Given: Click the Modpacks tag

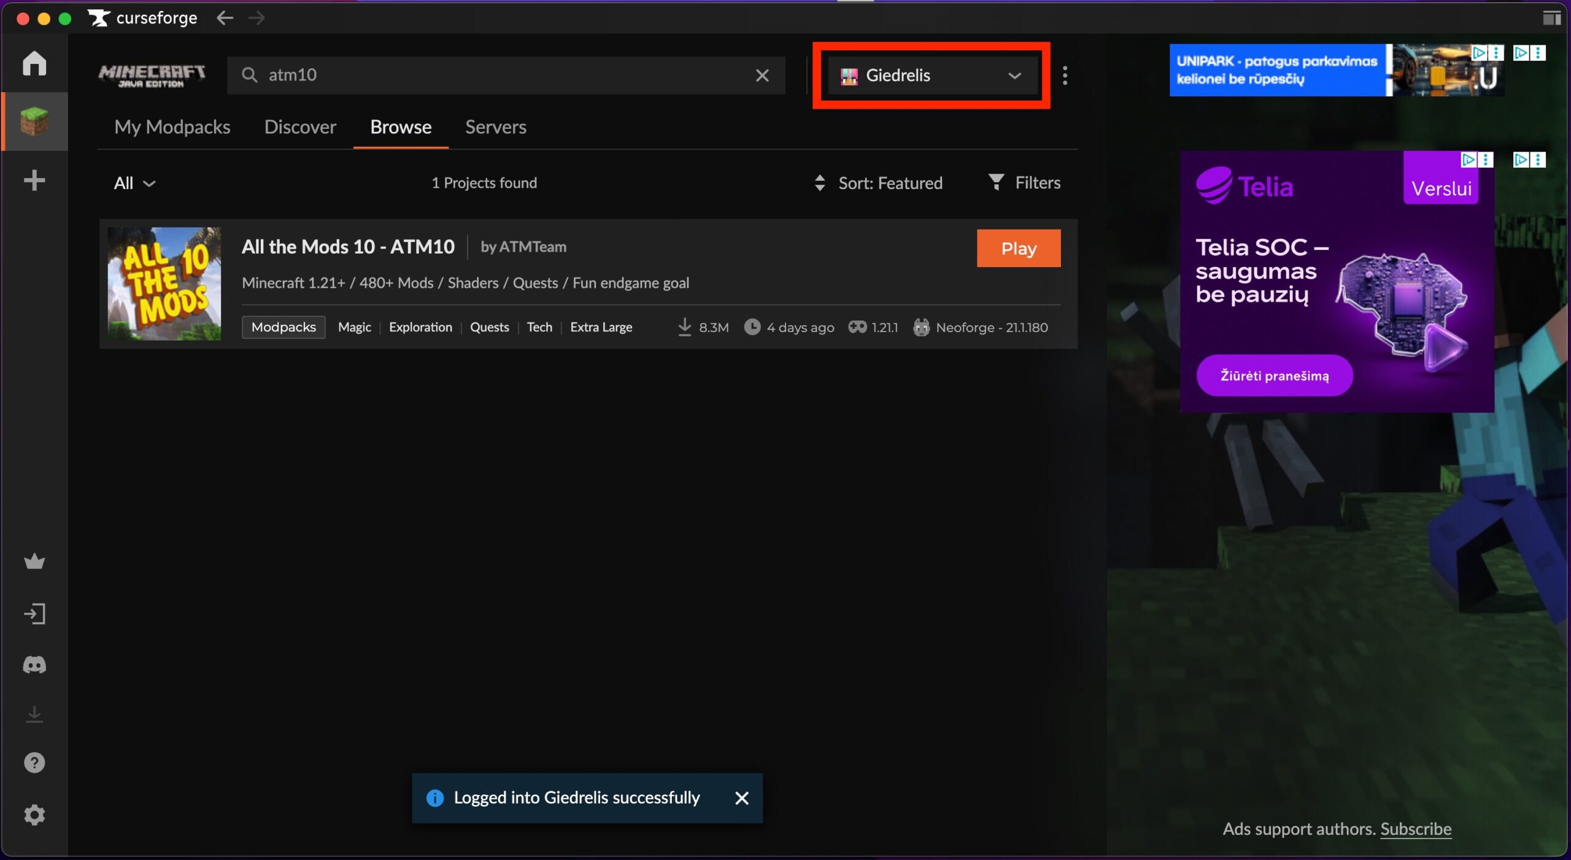Looking at the screenshot, I should point(284,327).
